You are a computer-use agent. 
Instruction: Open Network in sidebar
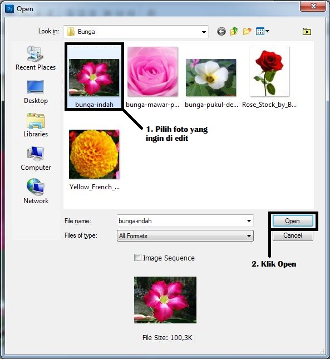point(36,191)
